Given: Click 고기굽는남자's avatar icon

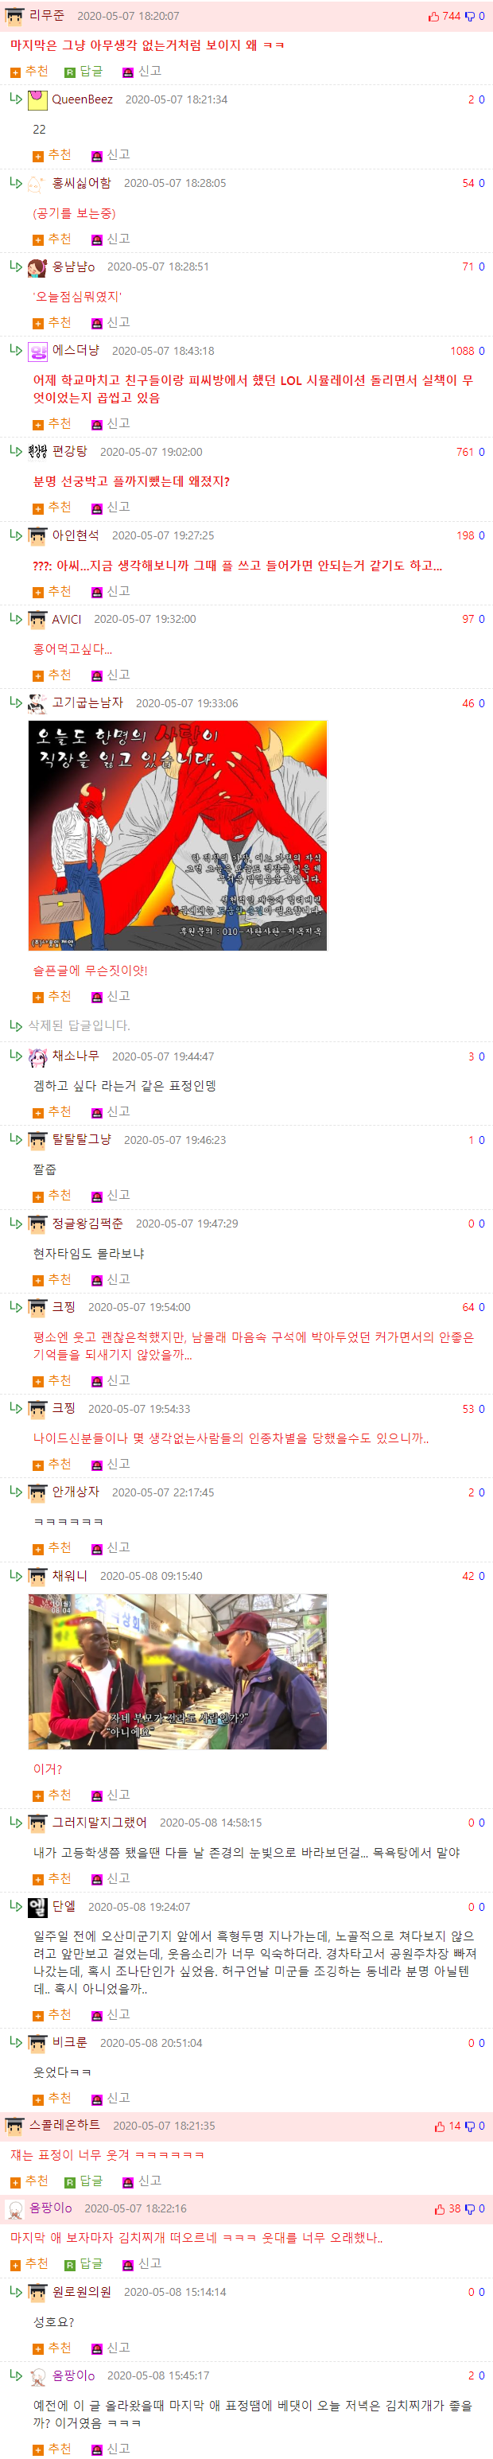Looking at the screenshot, I should (x=37, y=703).
